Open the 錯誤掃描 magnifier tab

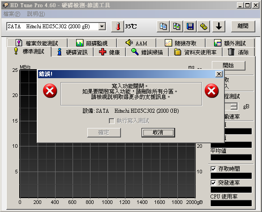coord(147,52)
